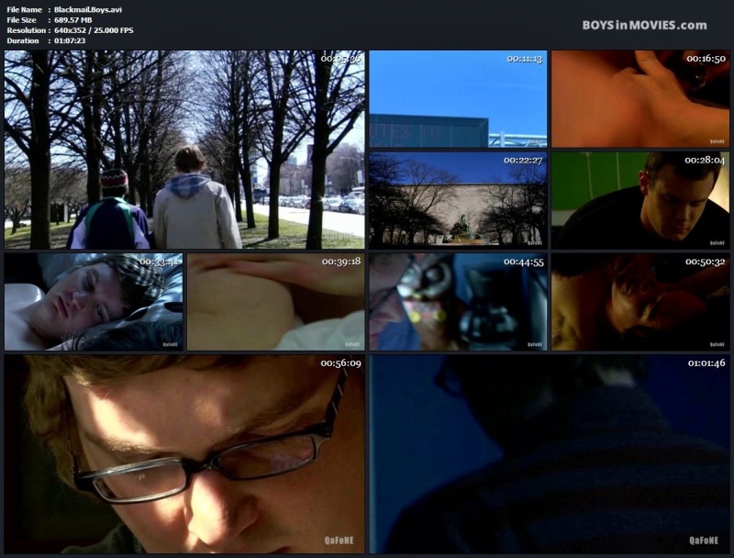Screen dimensions: 734x558
Task: Click the BOYSinMOVIES.com header text
Action: [x=645, y=26]
